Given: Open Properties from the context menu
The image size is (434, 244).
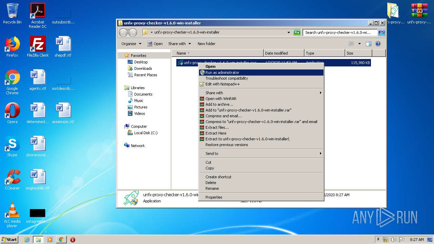Looking at the screenshot, I should click(214, 197).
